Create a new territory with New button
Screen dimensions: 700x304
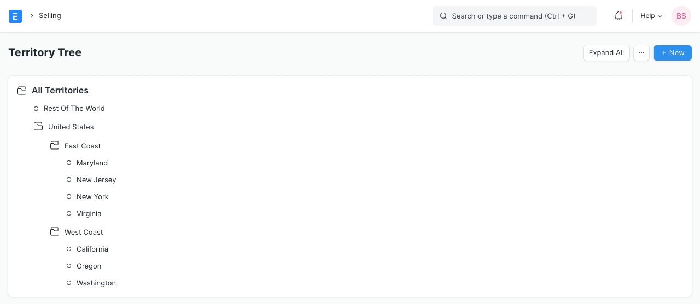pyautogui.click(x=672, y=53)
